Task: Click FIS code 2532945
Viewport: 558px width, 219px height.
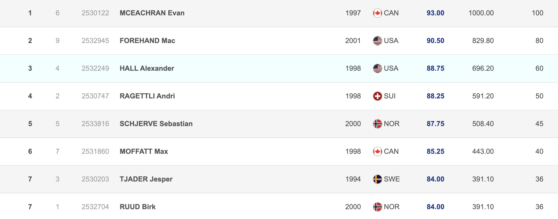Action: [x=95, y=41]
